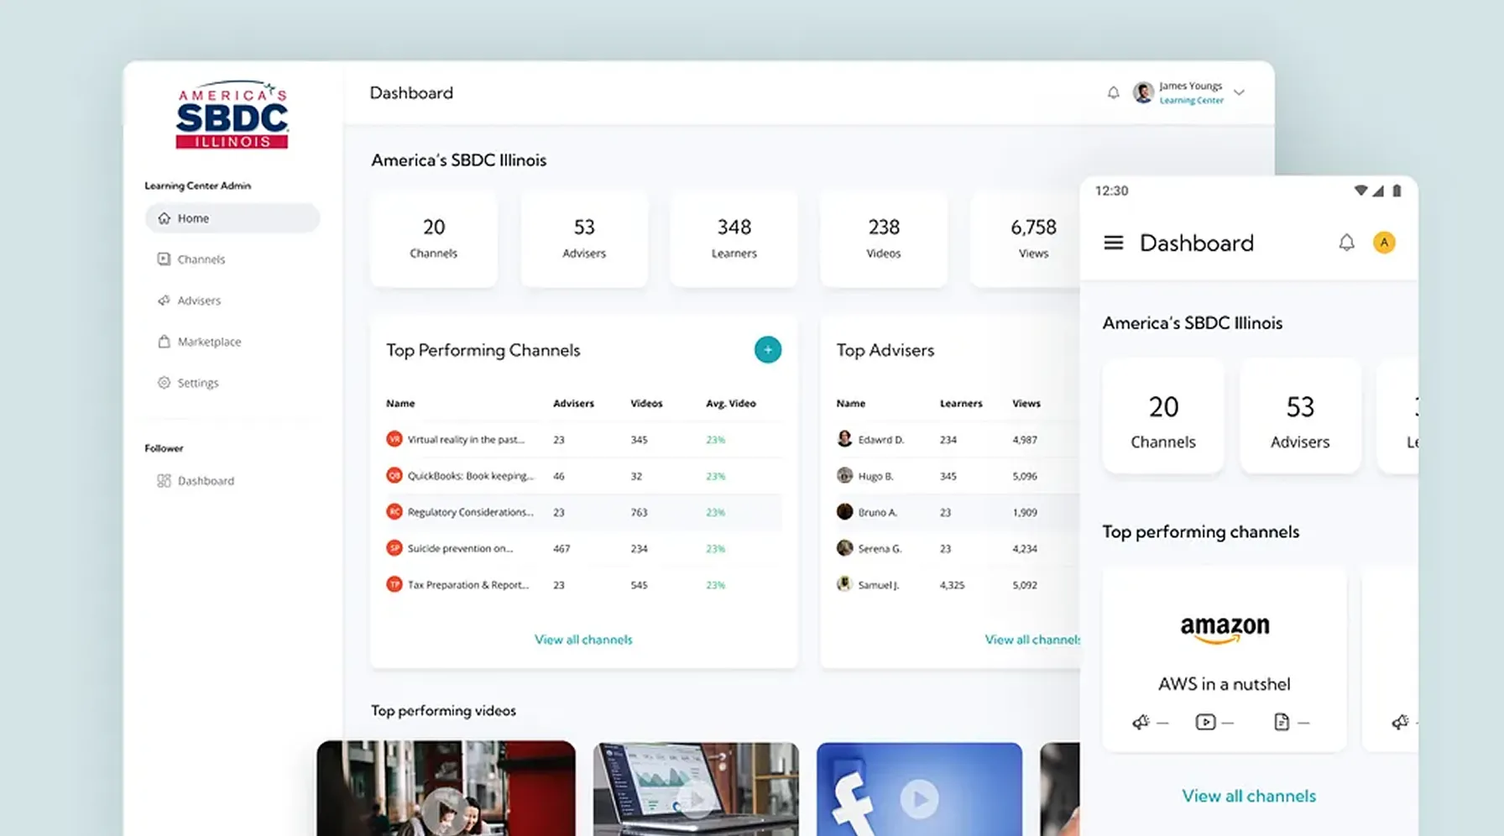1504x836 pixels.
Task: Tap View all channels in mobile view
Action: (x=1249, y=796)
